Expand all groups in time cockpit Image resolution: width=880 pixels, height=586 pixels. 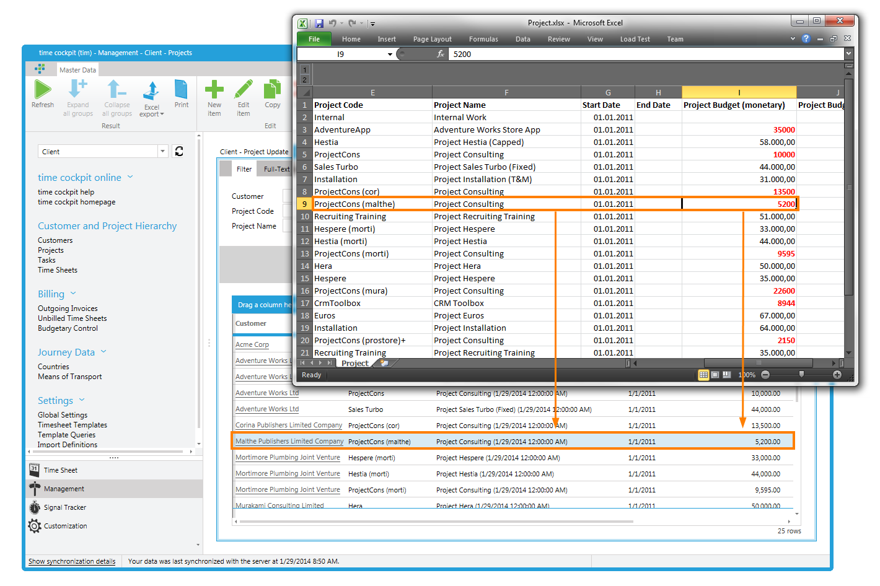pos(78,98)
